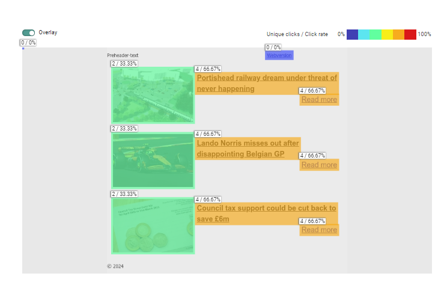
Task: Click the red legend swatch
Action: click(x=410, y=34)
